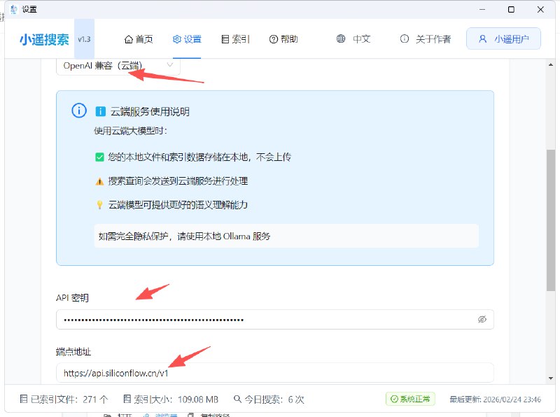Click the document icon beside 已索引文件

(23, 399)
